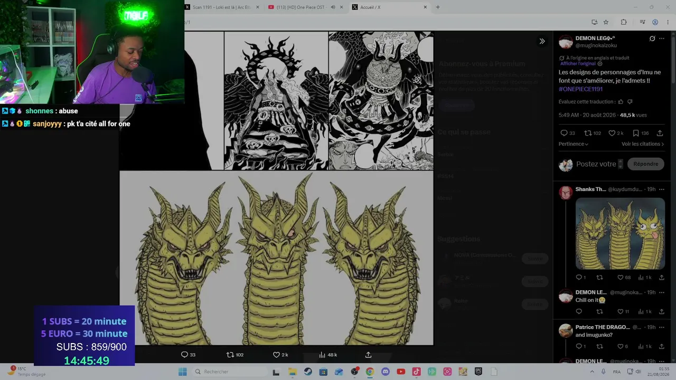Viewport: 676px width, 380px height.
Task: Repost the 'Chill on it' reply
Action: click(599, 311)
